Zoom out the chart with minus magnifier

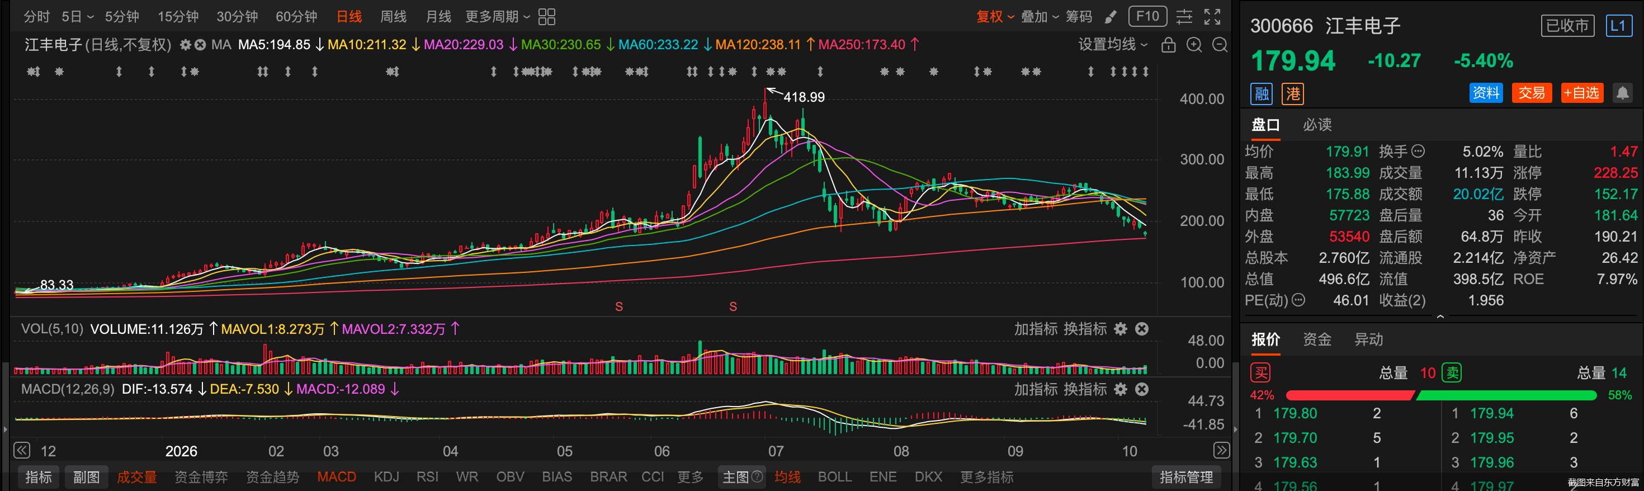1219,45
